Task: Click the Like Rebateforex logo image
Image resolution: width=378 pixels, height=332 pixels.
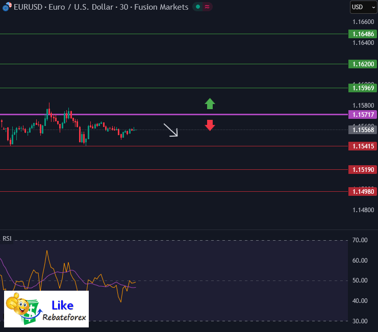Action: pyautogui.click(x=46, y=309)
